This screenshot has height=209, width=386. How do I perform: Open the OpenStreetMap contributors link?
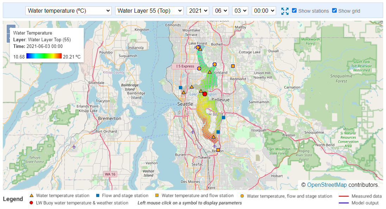[x=327, y=185]
